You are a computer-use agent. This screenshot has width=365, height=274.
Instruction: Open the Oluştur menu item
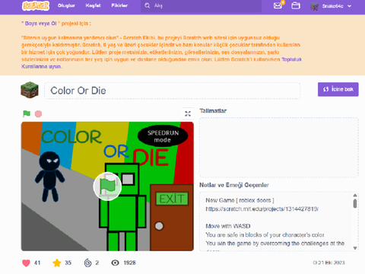pyautogui.click(x=66, y=5)
